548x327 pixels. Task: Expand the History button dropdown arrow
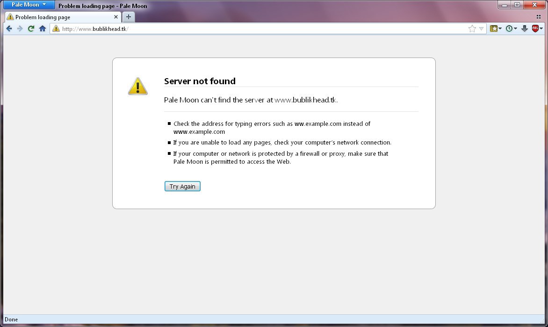(515, 29)
